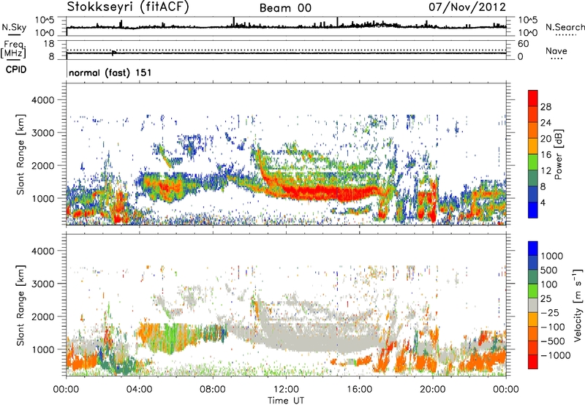The width and height of the screenshot is (585, 405).
Task: Click the '60' Nave axis value
Action: (523, 44)
